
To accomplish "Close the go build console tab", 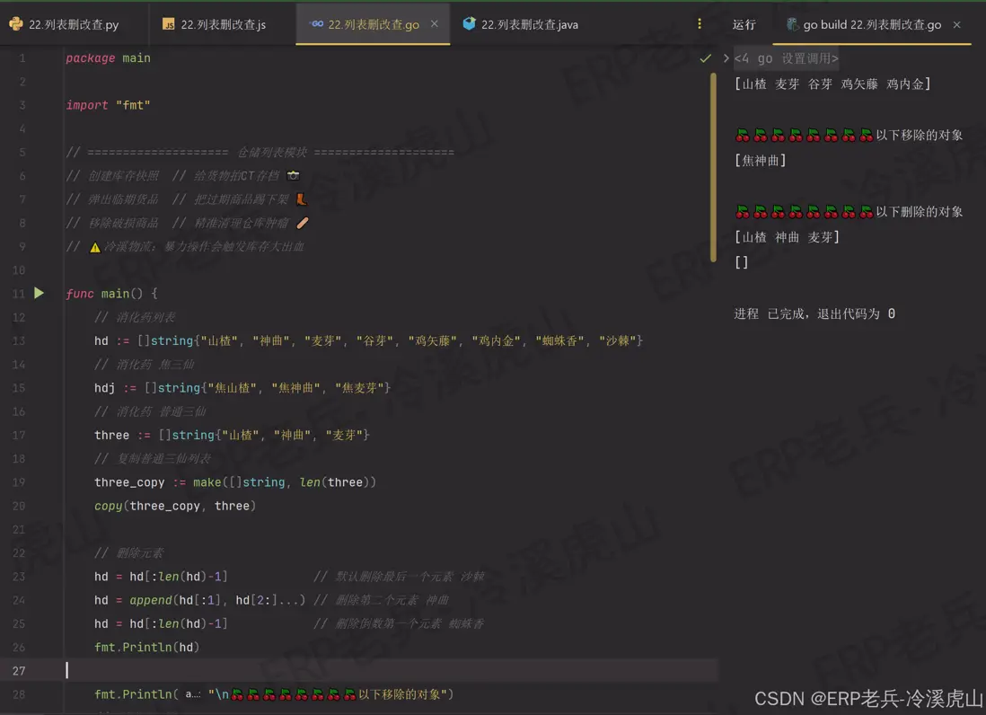I will [957, 25].
